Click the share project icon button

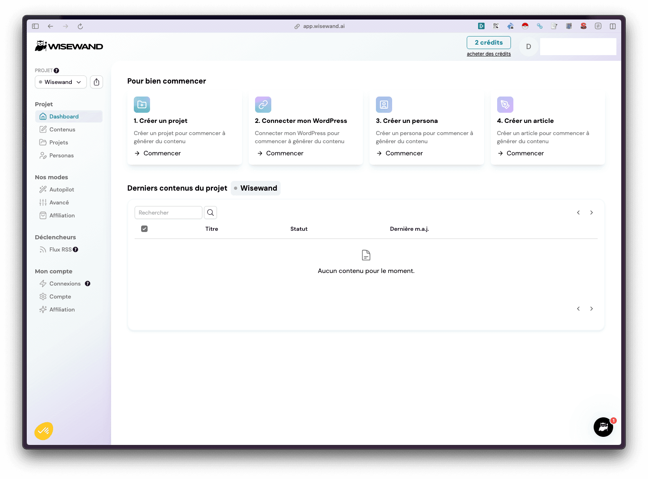pyautogui.click(x=97, y=82)
